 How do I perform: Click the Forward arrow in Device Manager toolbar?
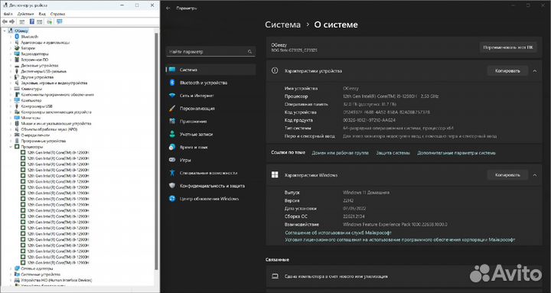11,21
